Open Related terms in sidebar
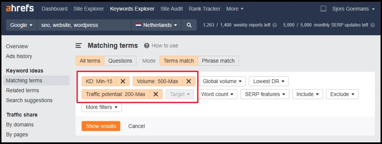Viewport: 382px width, 144px height. [x=22, y=91]
